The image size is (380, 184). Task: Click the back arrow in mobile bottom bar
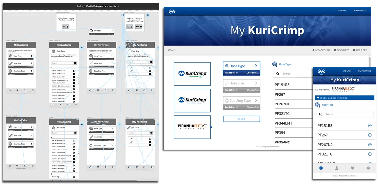tap(321, 168)
